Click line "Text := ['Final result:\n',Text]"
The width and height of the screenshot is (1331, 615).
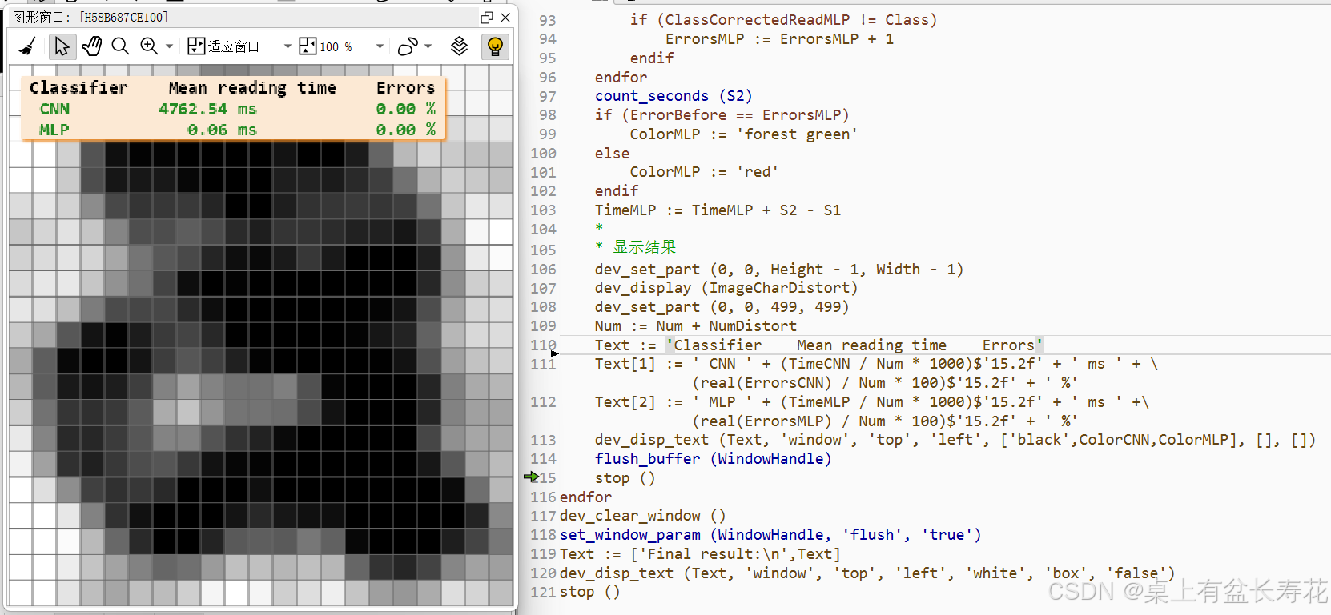click(x=700, y=553)
